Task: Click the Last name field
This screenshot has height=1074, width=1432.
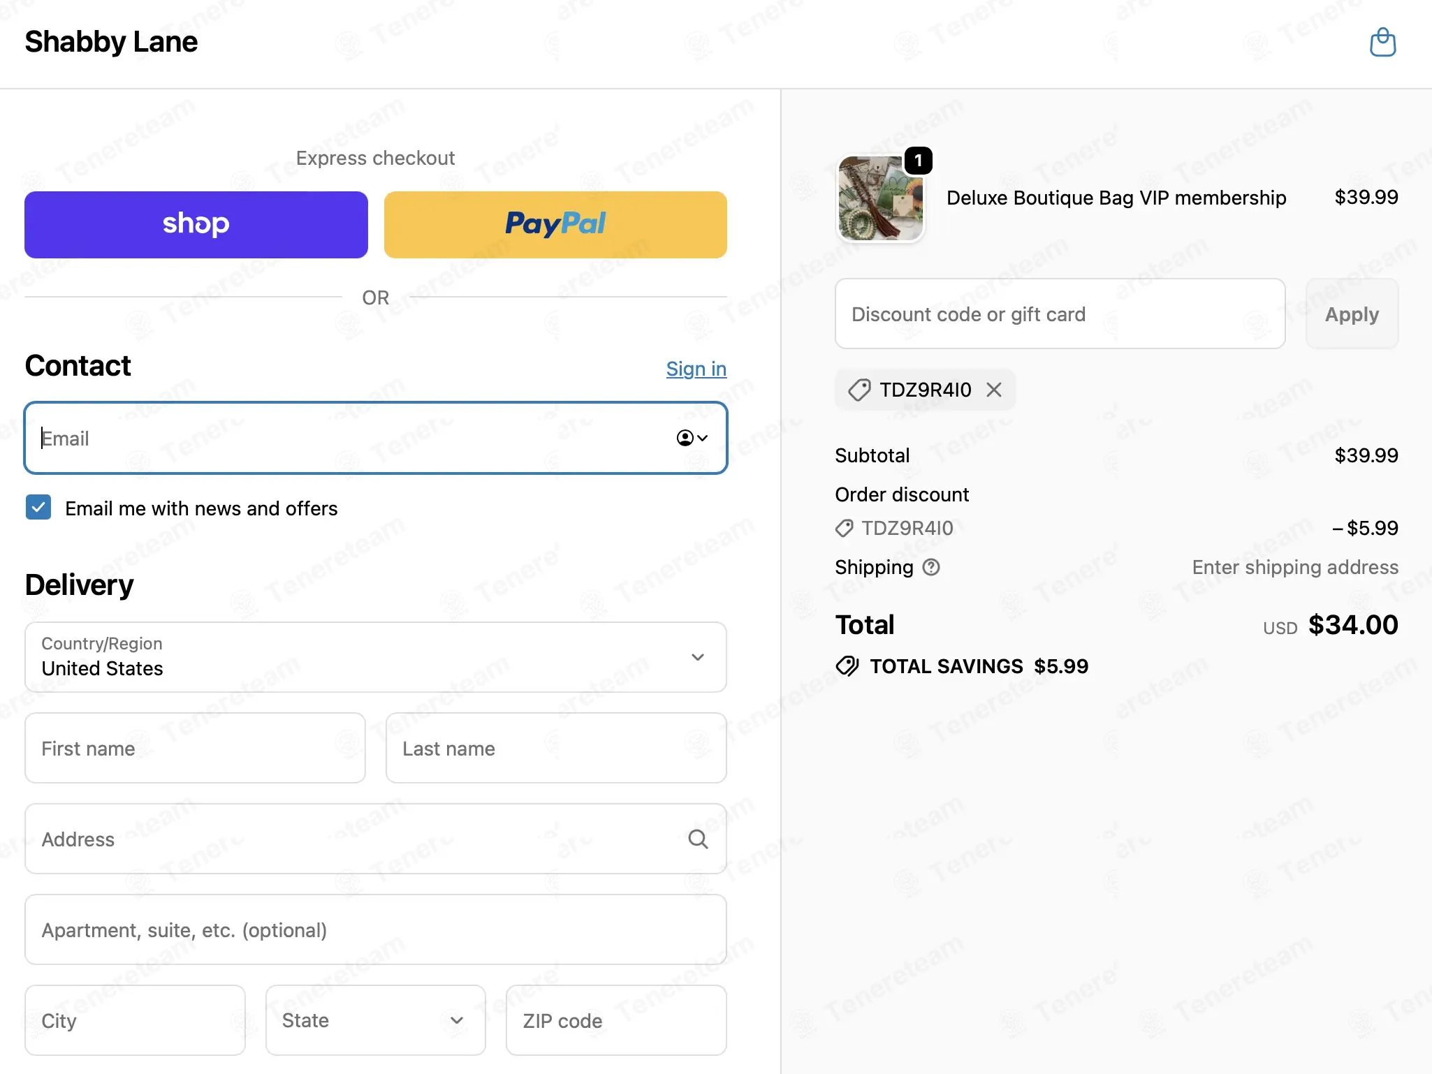Action: click(556, 748)
